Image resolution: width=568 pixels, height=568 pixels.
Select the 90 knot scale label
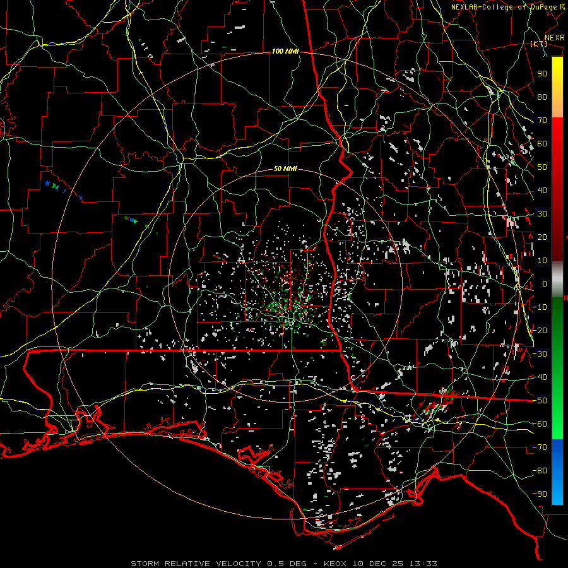tap(542, 74)
